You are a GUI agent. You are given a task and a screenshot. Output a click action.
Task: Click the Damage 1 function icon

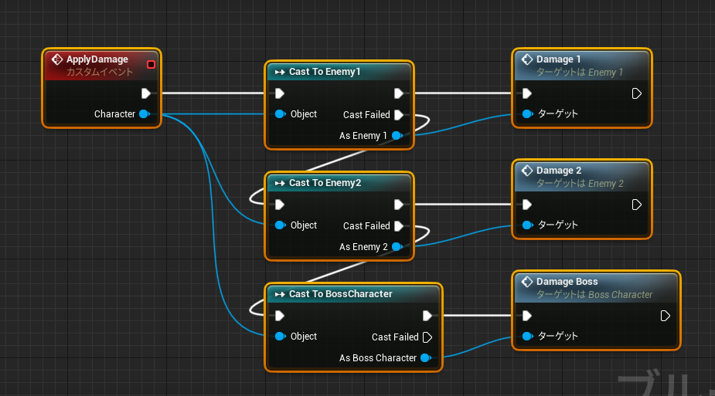(x=527, y=59)
